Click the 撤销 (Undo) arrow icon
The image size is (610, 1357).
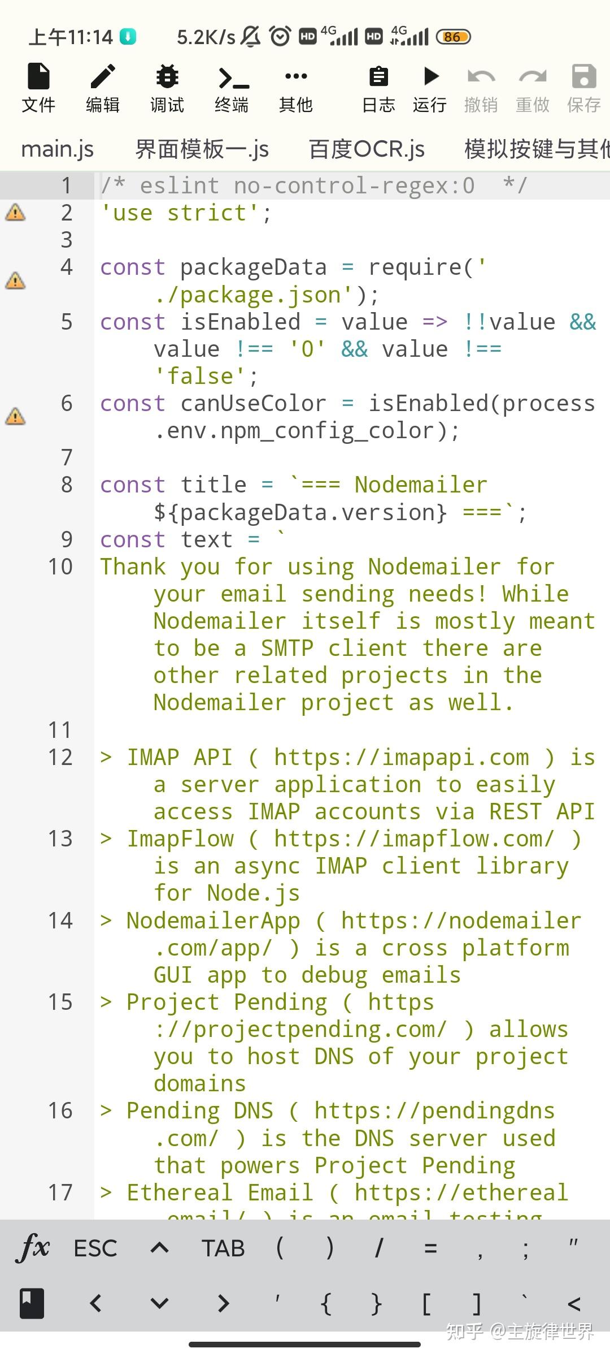(481, 88)
